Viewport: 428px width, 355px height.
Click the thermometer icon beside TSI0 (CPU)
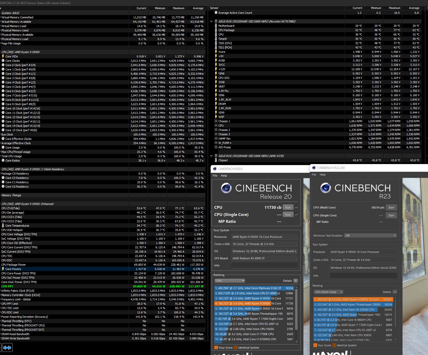click(216, 43)
